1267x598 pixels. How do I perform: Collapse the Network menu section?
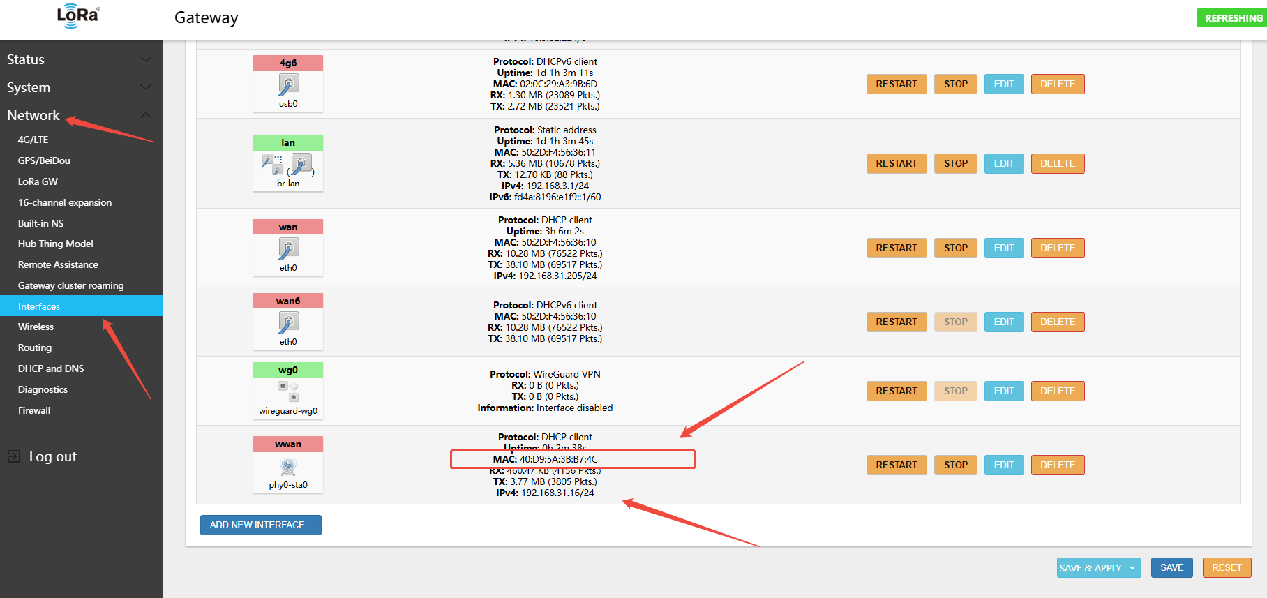point(145,116)
